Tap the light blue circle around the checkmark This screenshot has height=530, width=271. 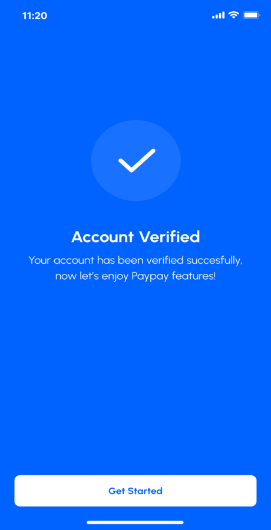pyautogui.click(x=136, y=161)
